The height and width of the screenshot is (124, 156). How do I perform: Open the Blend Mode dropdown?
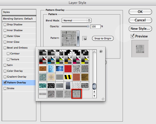click(77, 21)
